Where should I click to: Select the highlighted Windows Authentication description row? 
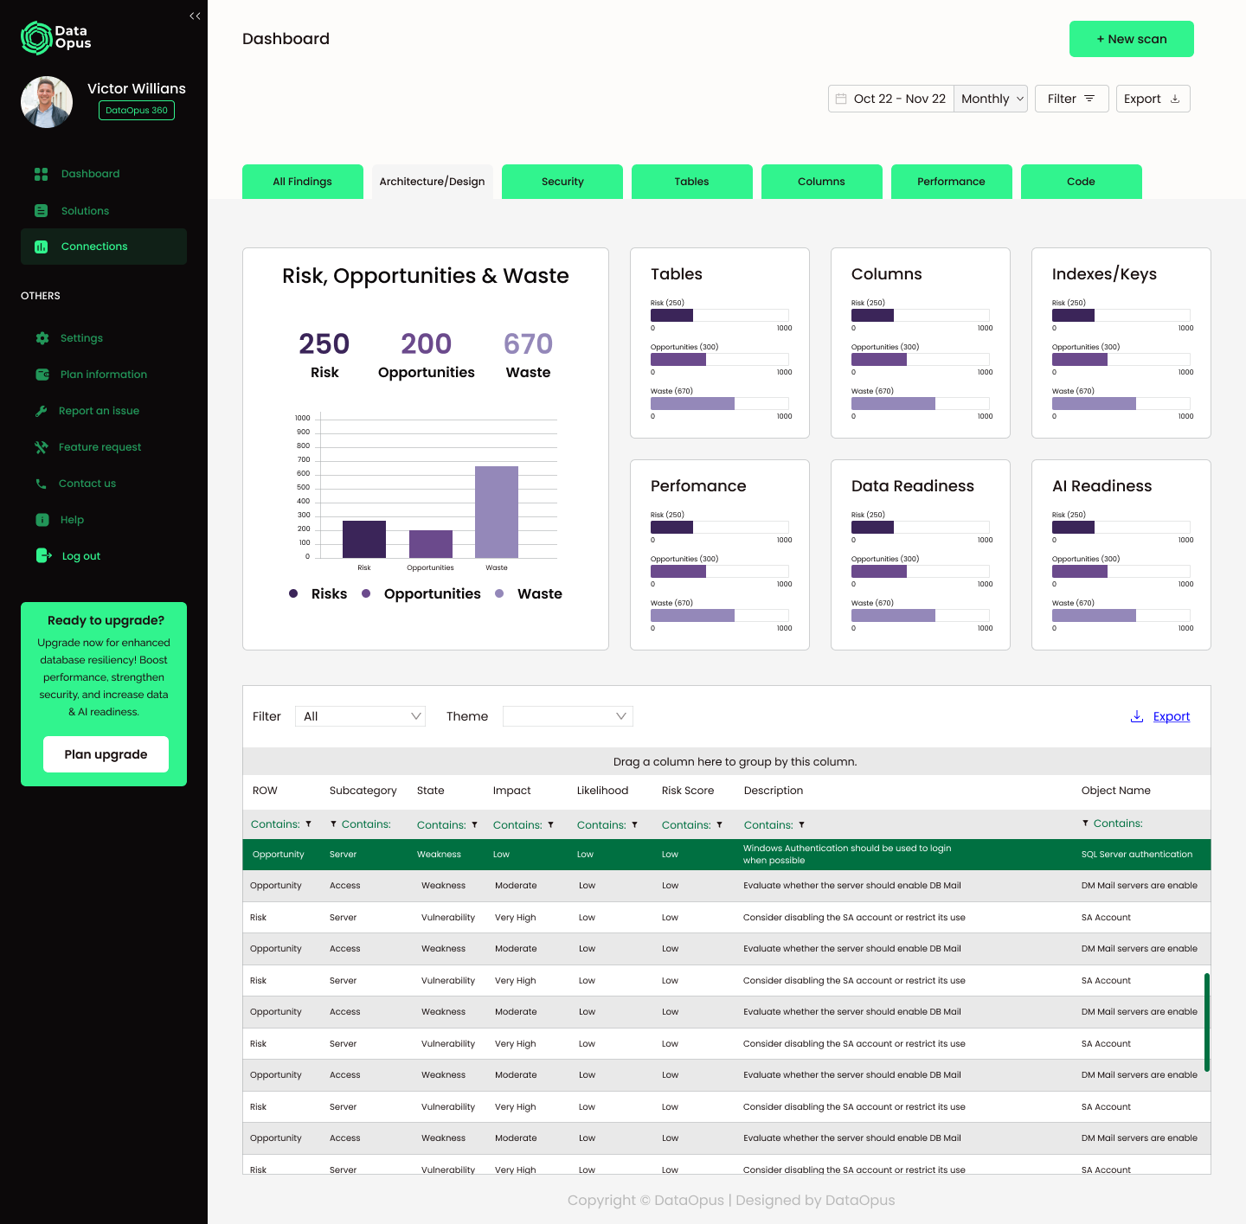coord(727,855)
